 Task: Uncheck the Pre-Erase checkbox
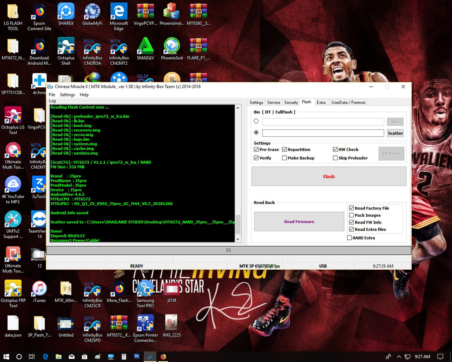[x=256, y=149]
